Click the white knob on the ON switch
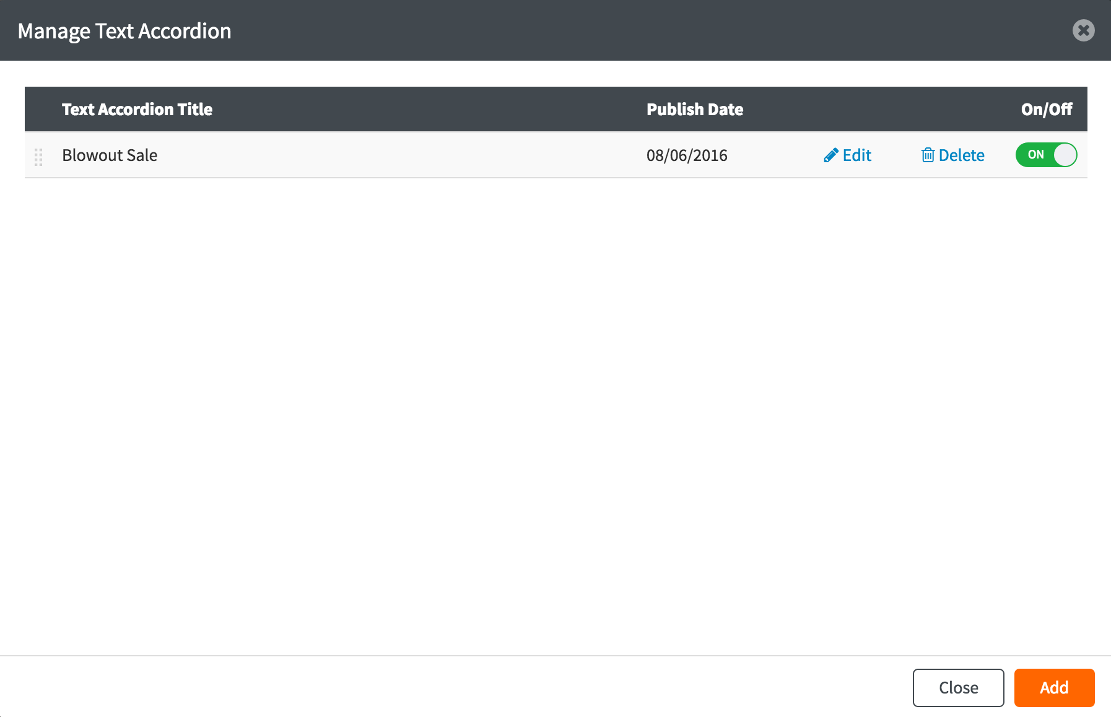This screenshot has width=1111, height=717. point(1065,155)
